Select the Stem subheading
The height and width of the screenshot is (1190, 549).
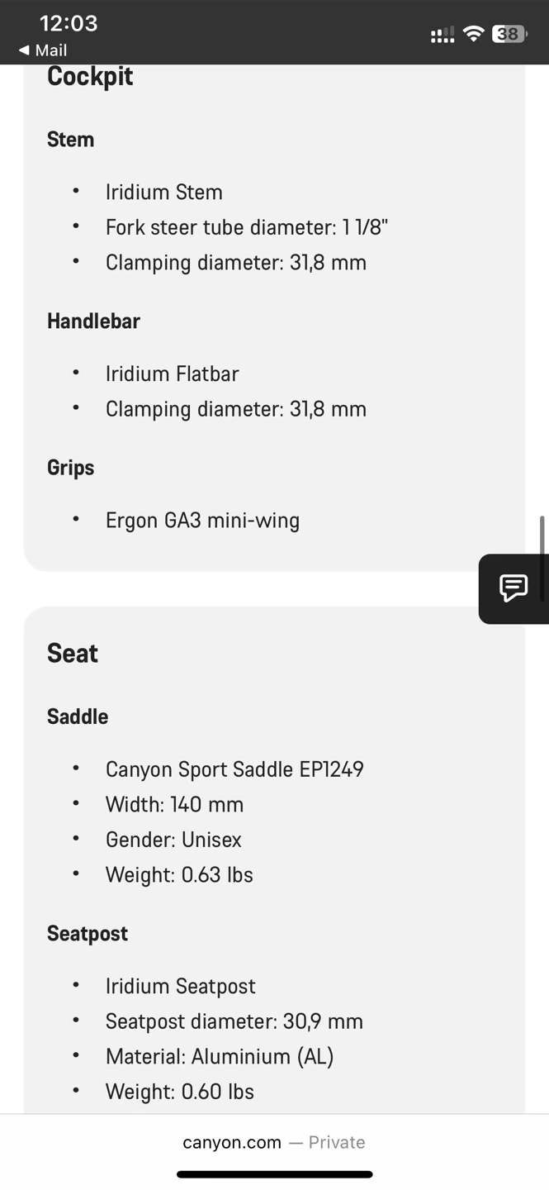coord(71,140)
